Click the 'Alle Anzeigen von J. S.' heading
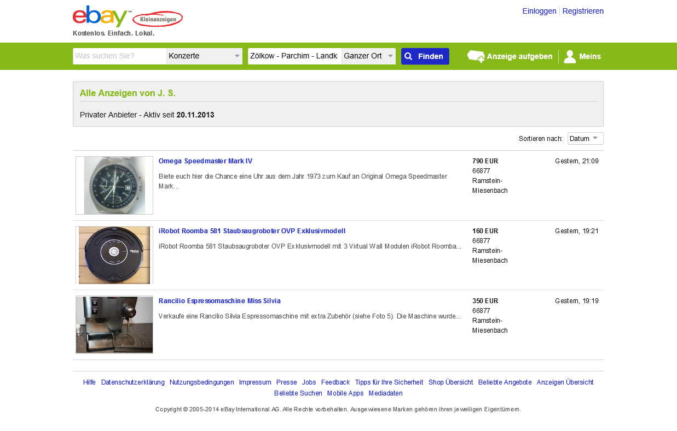Screen dimensions: 677x431 click(128, 93)
